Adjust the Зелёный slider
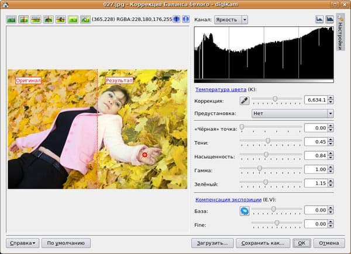The image size is (351, 254). (271, 183)
